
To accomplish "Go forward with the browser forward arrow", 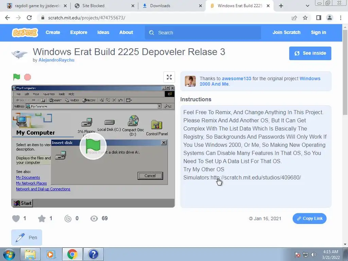I will pos(18,18).
